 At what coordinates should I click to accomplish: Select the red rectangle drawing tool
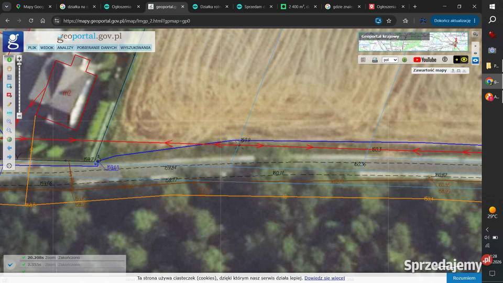pos(9,95)
